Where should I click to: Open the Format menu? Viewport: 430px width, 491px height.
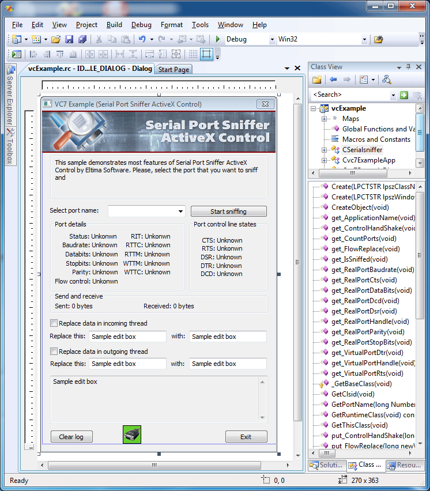(172, 25)
